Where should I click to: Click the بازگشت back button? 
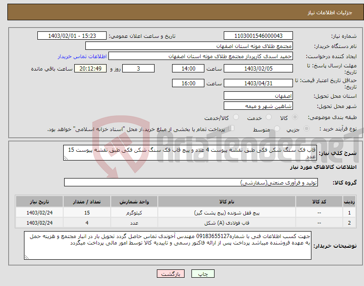(171, 274)
